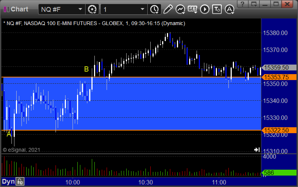Select the upper orange horizontal line
This screenshot has height=187, width=298.
131,77
